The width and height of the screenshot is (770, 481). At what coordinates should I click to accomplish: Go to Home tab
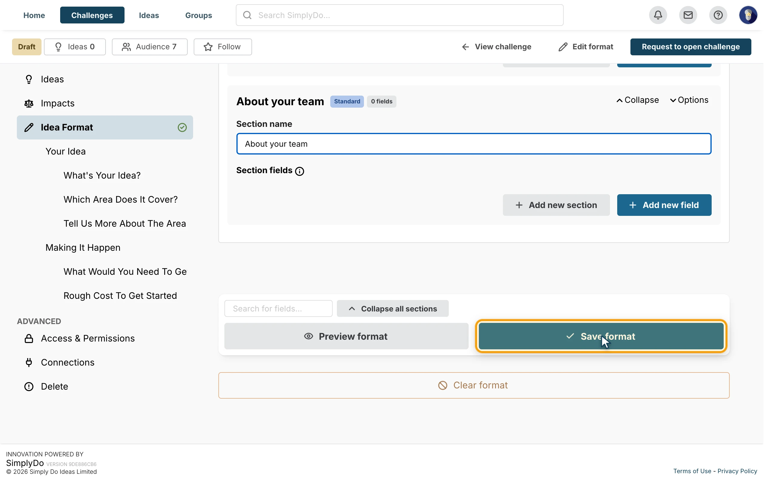(34, 15)
